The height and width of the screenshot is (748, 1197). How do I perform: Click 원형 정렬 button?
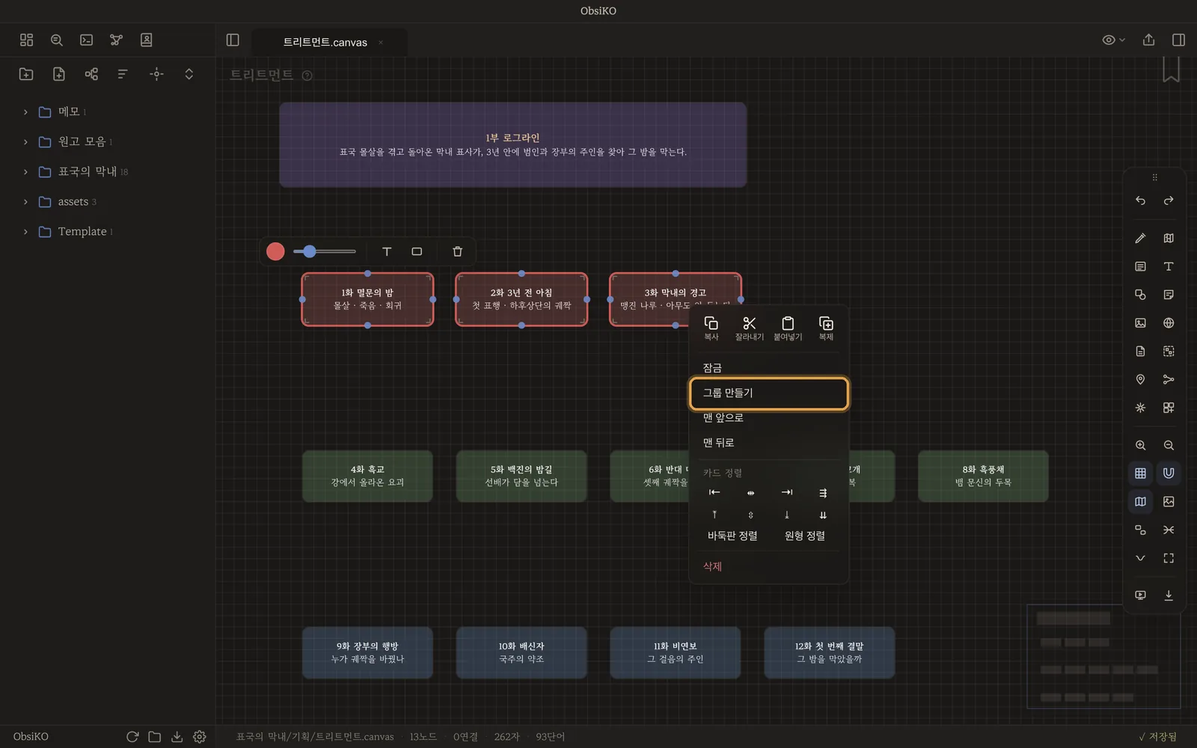coord(805,536)
